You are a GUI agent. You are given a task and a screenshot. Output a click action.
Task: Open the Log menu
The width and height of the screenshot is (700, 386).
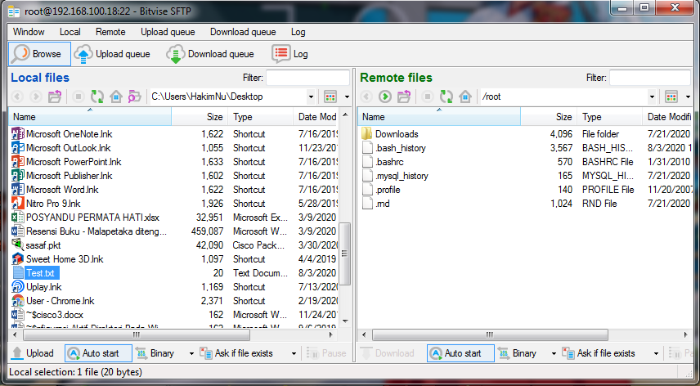pyautogui.click(x=298, y=32)
